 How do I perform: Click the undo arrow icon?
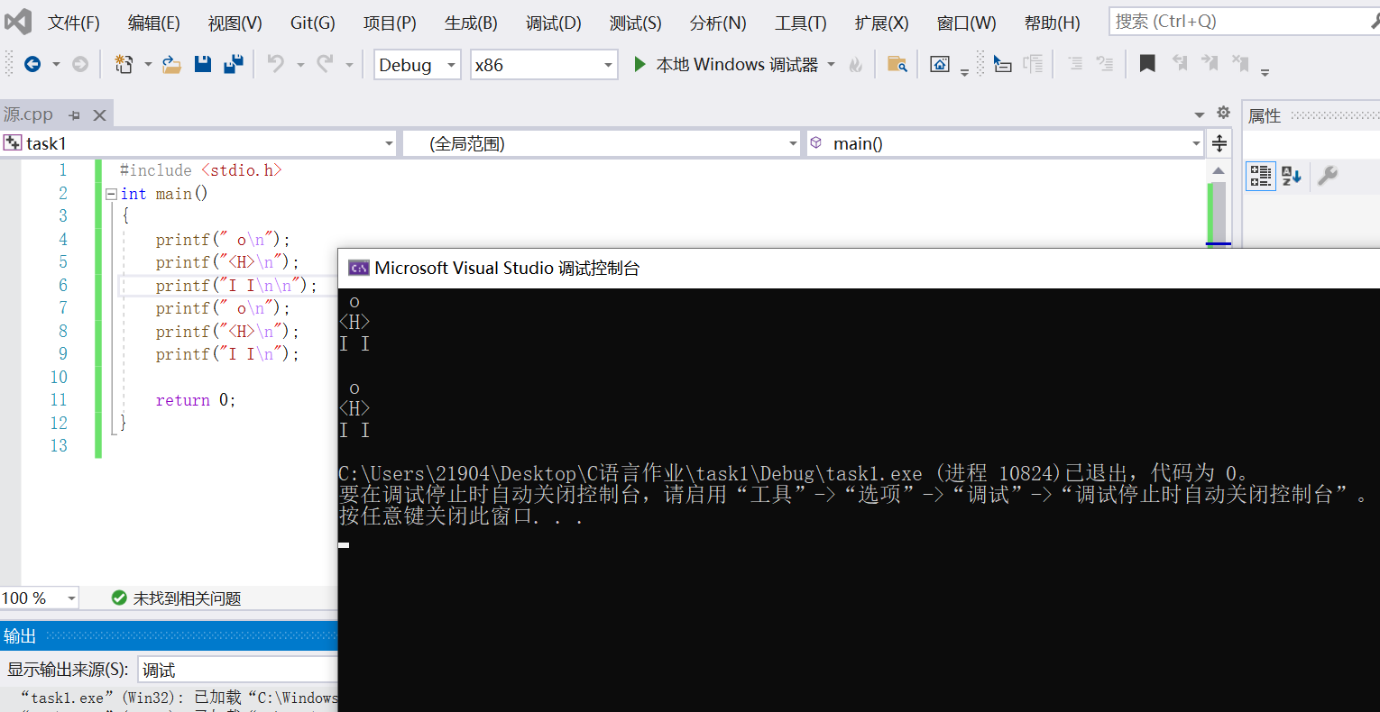click(x=276, y=64)
